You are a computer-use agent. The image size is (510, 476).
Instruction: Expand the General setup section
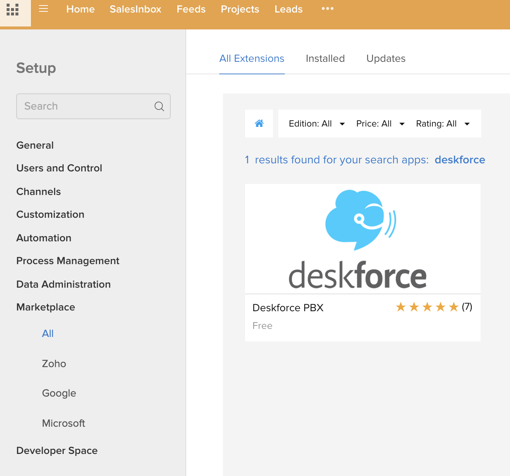tap(35, 145)
